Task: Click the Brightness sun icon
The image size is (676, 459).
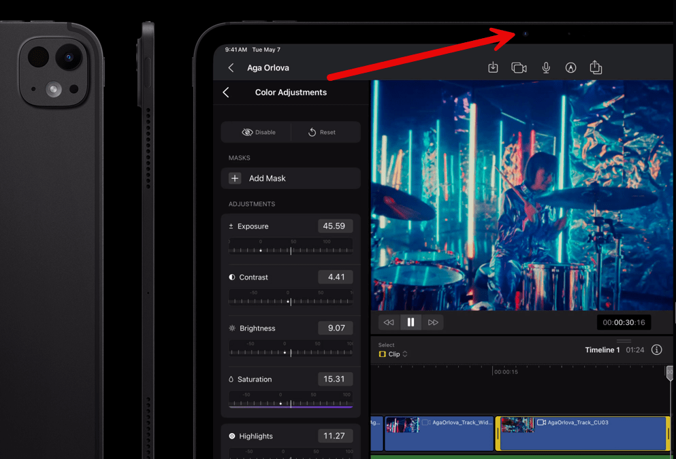Action: 232,328
